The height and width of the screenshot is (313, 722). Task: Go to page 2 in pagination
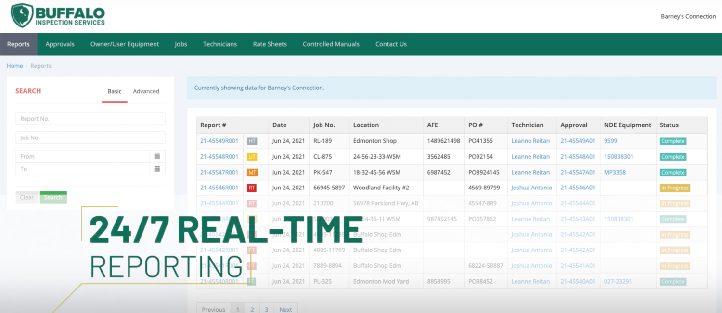point(252,309)
